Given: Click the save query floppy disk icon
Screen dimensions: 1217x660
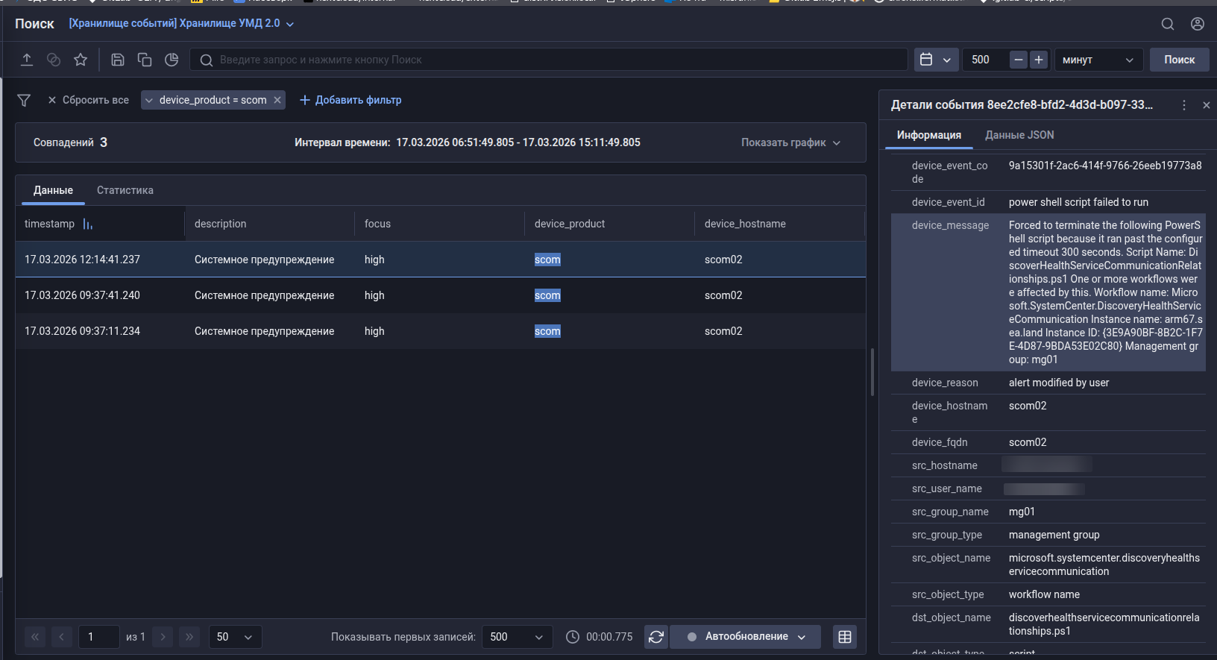Looking at the screenshot, I should [118, 60].
